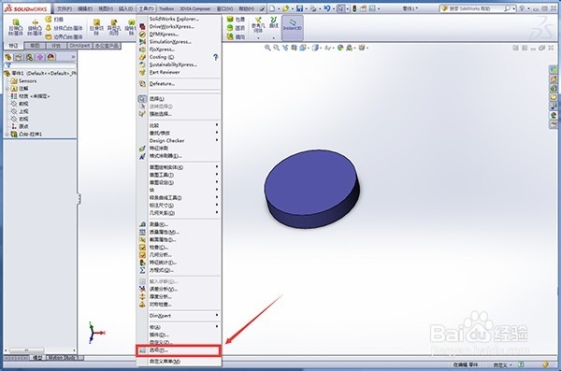Screen dimensions: 561x371
Task: Click the Zoom to Fit magnifier icon
Action: click(x=267, y=48)
